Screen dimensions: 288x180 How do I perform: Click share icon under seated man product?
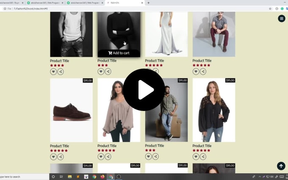(x=203, y=72)
